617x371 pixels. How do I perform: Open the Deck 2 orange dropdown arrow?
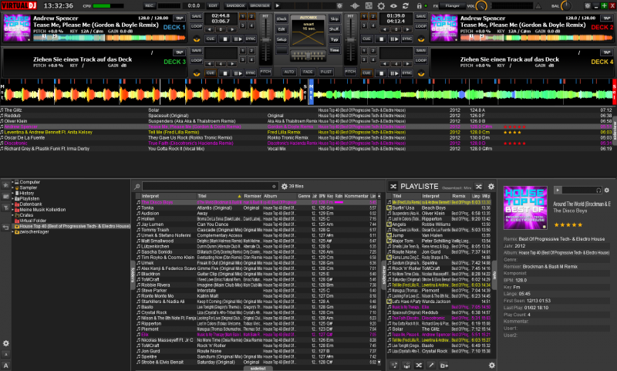tap(420, 39)
